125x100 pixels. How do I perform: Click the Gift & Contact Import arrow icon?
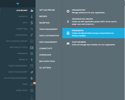tap(32, 41)
